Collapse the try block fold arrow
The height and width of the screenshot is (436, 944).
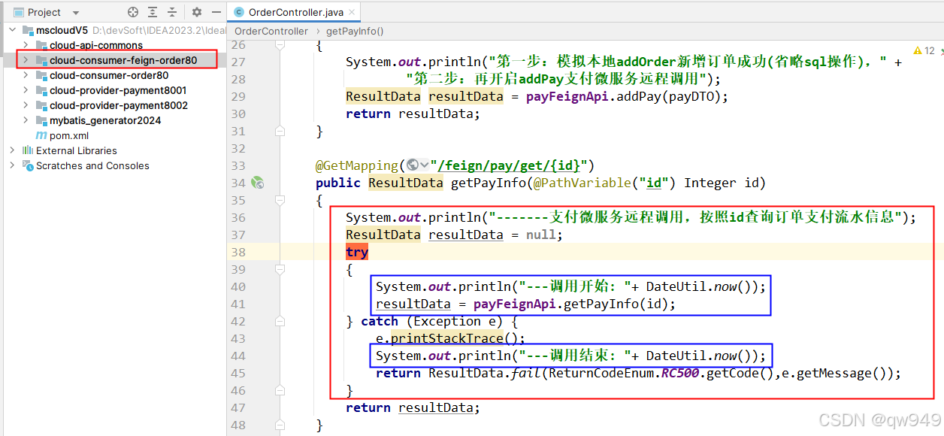pyautogui.click(x=280, y=268)
